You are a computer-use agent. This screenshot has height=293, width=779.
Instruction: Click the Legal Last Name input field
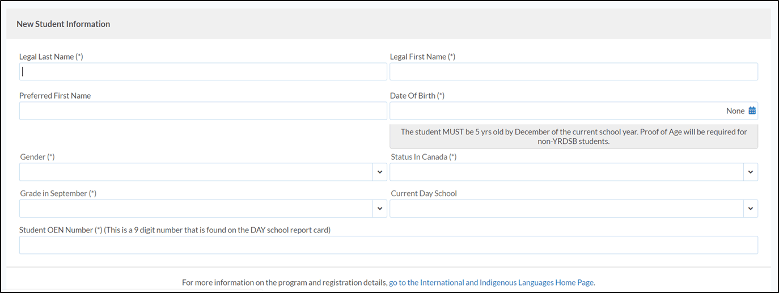(x=203, y=72)
